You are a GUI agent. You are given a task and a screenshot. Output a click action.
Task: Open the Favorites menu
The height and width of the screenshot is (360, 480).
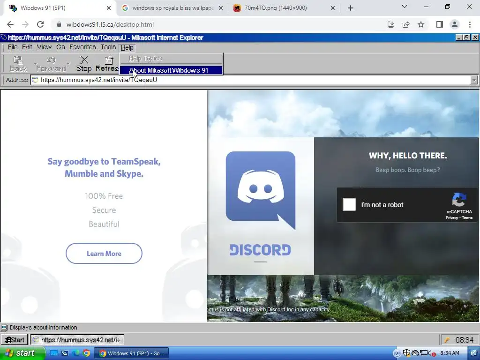82,47
